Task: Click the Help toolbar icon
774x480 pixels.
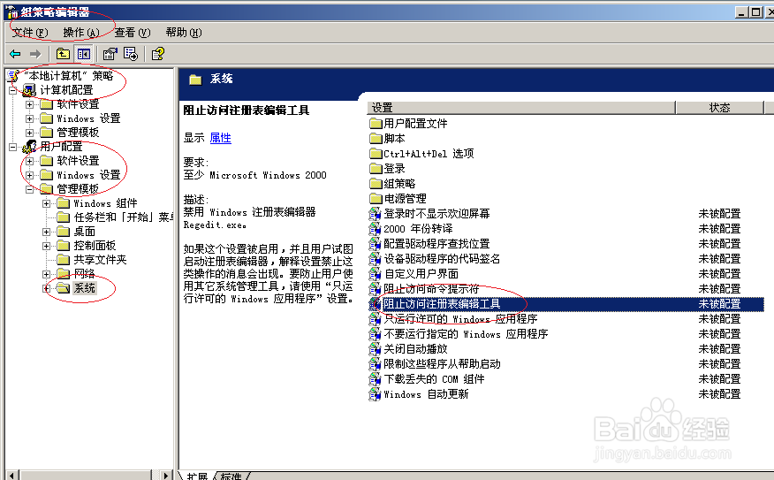Action: [x=158, y=54]
